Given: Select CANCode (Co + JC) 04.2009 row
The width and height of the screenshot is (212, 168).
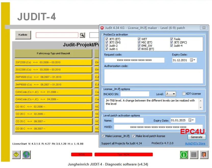Looking at the screenshot, I should [x=53, y=99].
